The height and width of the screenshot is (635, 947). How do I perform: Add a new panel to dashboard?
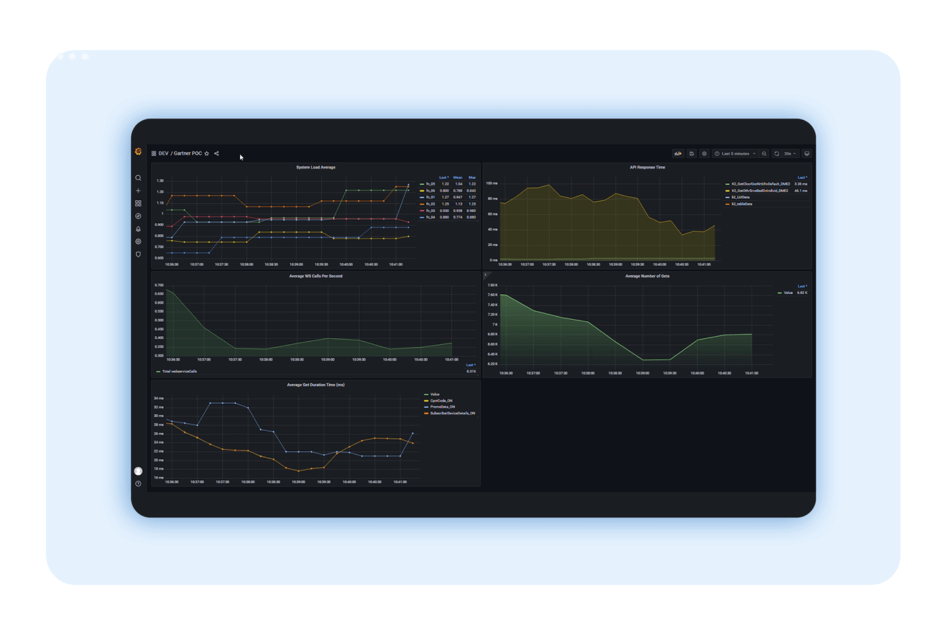[678, 154]
